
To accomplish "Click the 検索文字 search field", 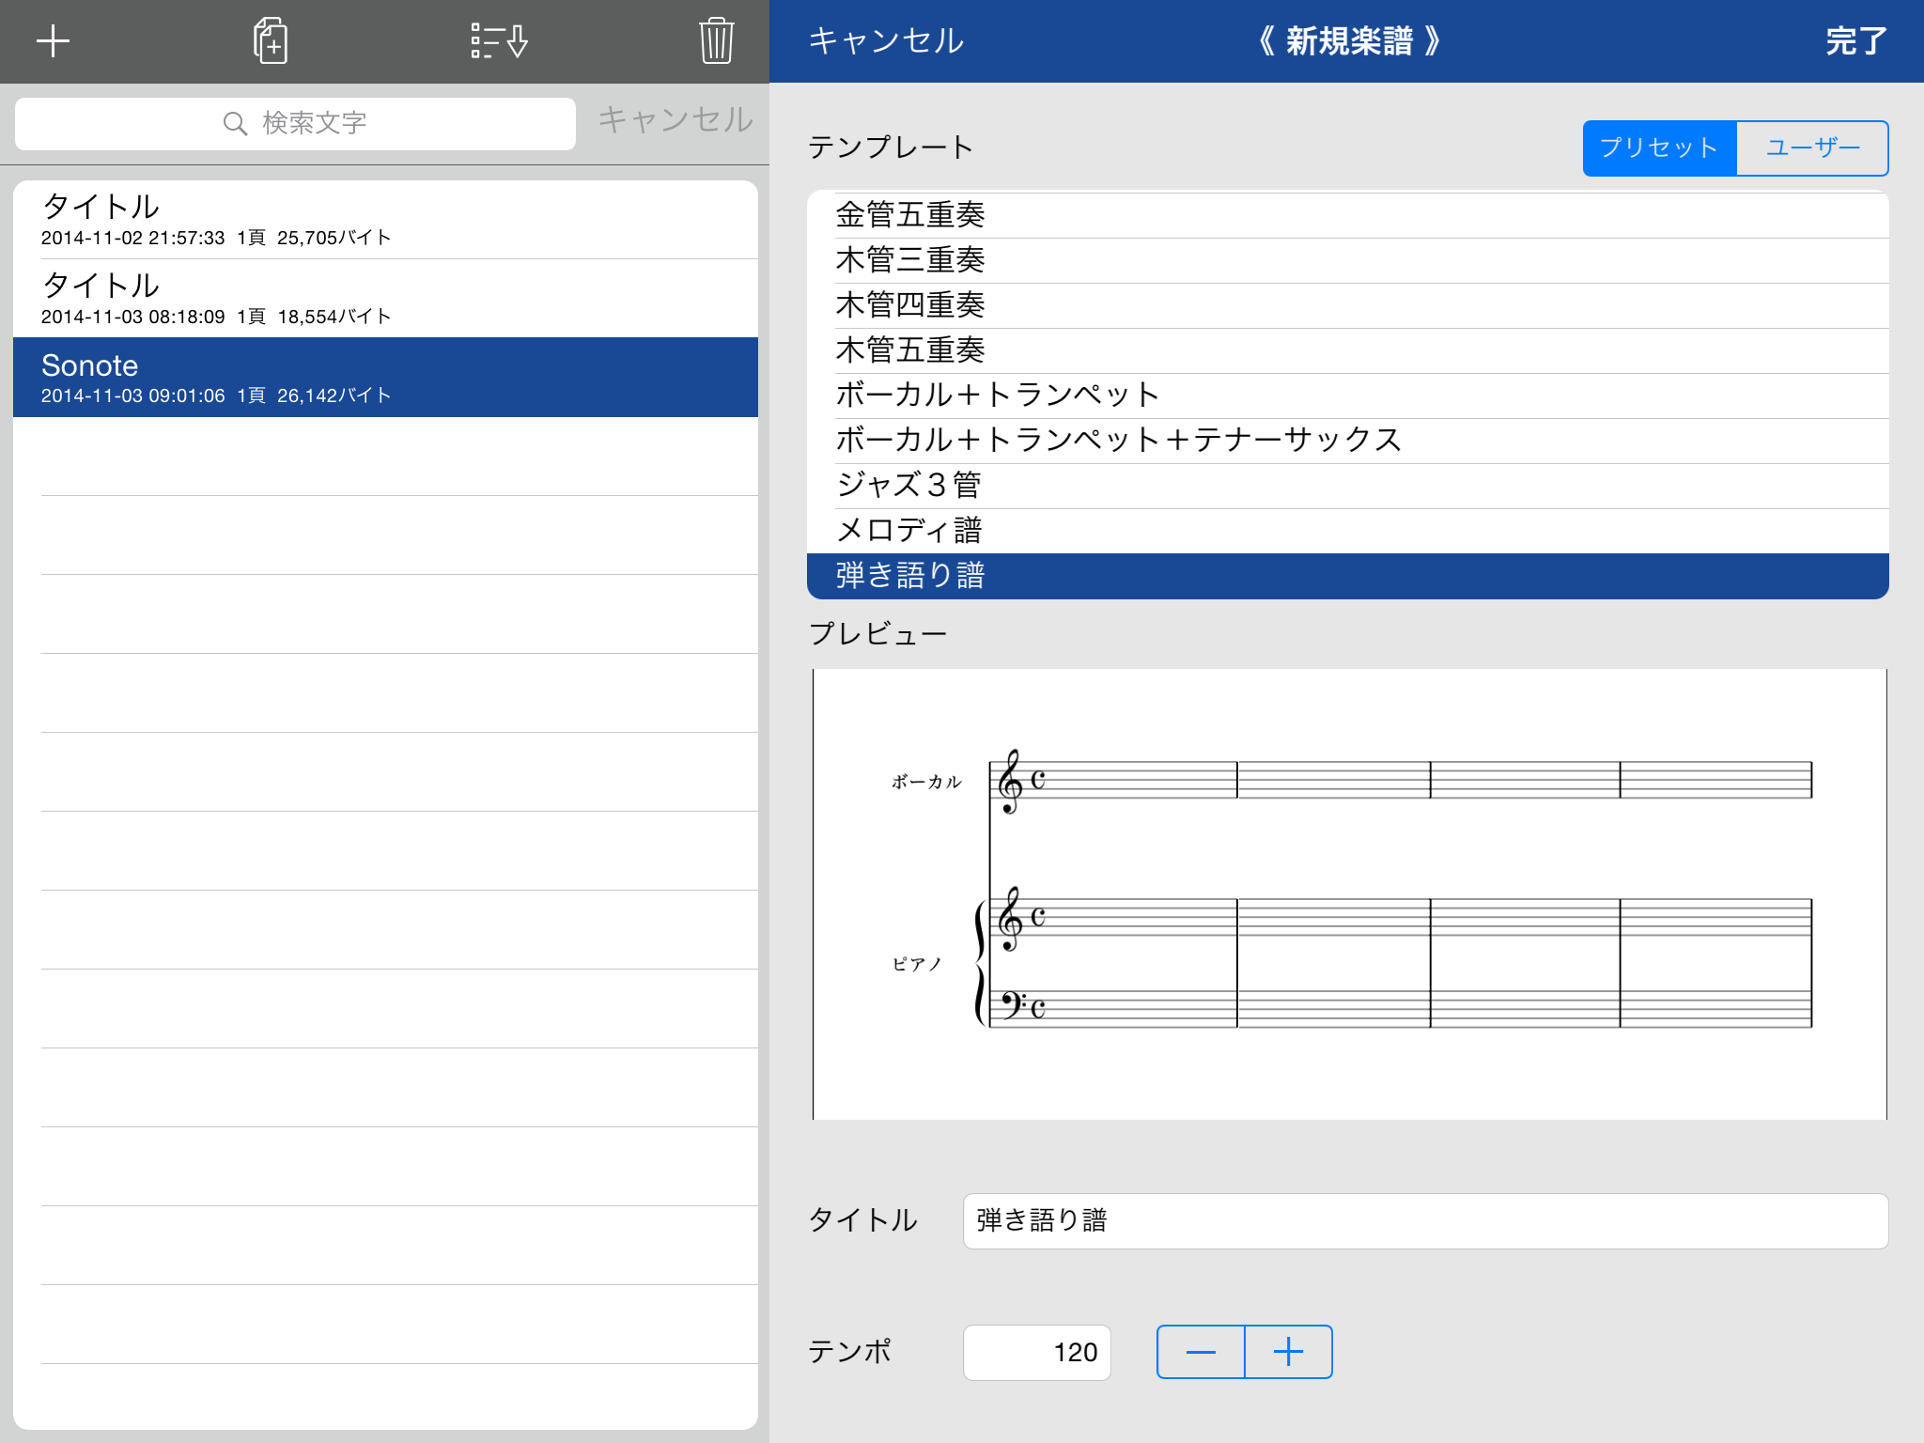I will 376,124.
